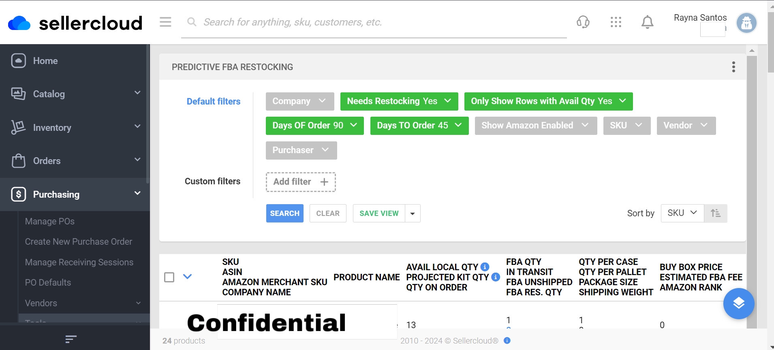Expand the Inventory menu chevron

137,126
